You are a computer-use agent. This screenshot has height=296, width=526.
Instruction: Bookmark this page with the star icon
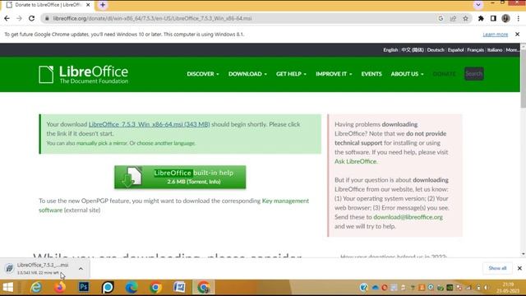(x=466, y=18)
